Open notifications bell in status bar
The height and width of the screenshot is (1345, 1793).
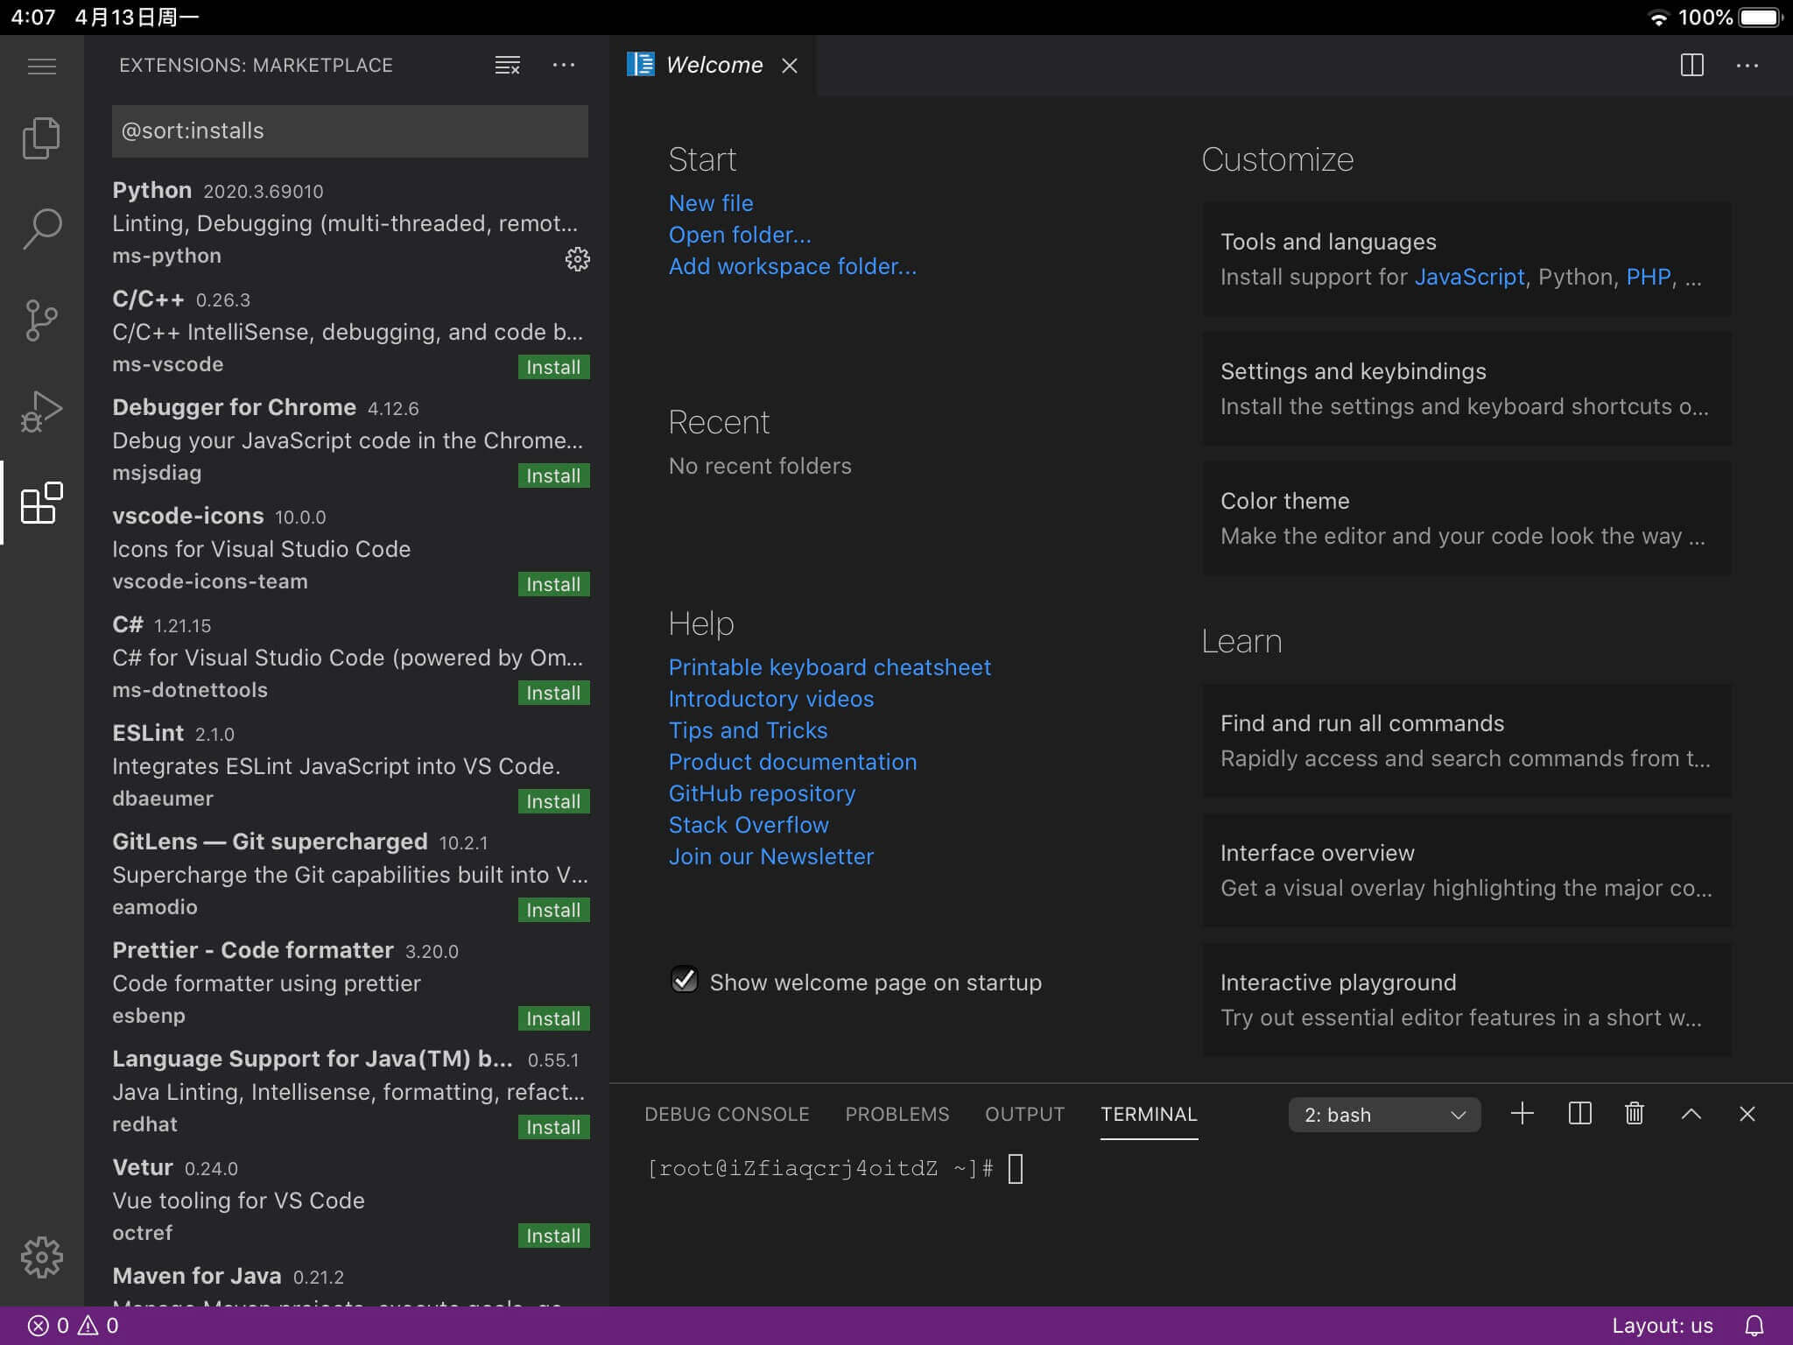(x=1754, y=1326)
